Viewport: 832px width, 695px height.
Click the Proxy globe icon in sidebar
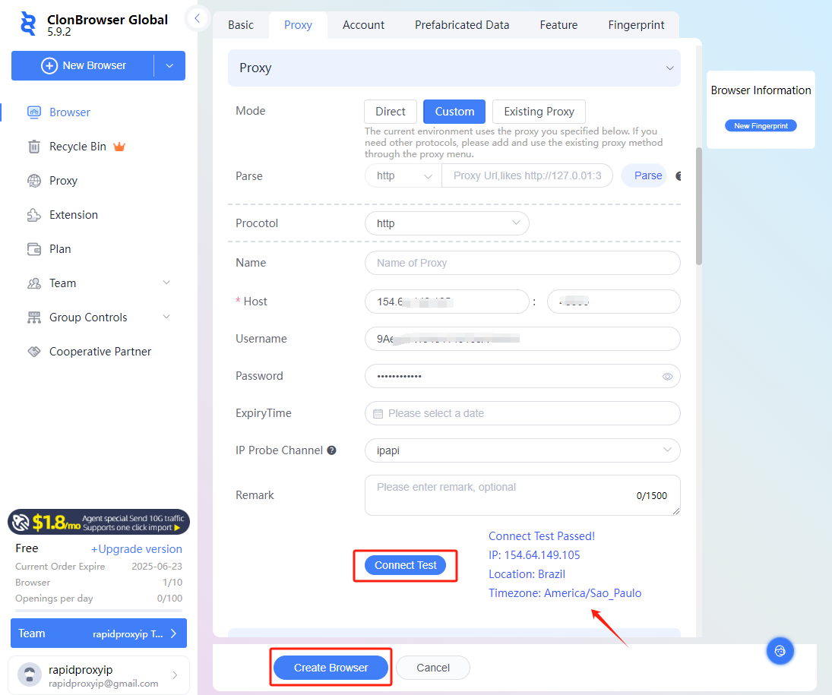[x=34, y=181]
